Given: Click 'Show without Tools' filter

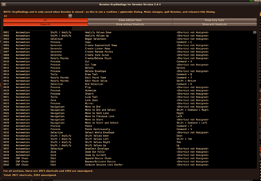Looking at the screenshot, I should point(130,20).
